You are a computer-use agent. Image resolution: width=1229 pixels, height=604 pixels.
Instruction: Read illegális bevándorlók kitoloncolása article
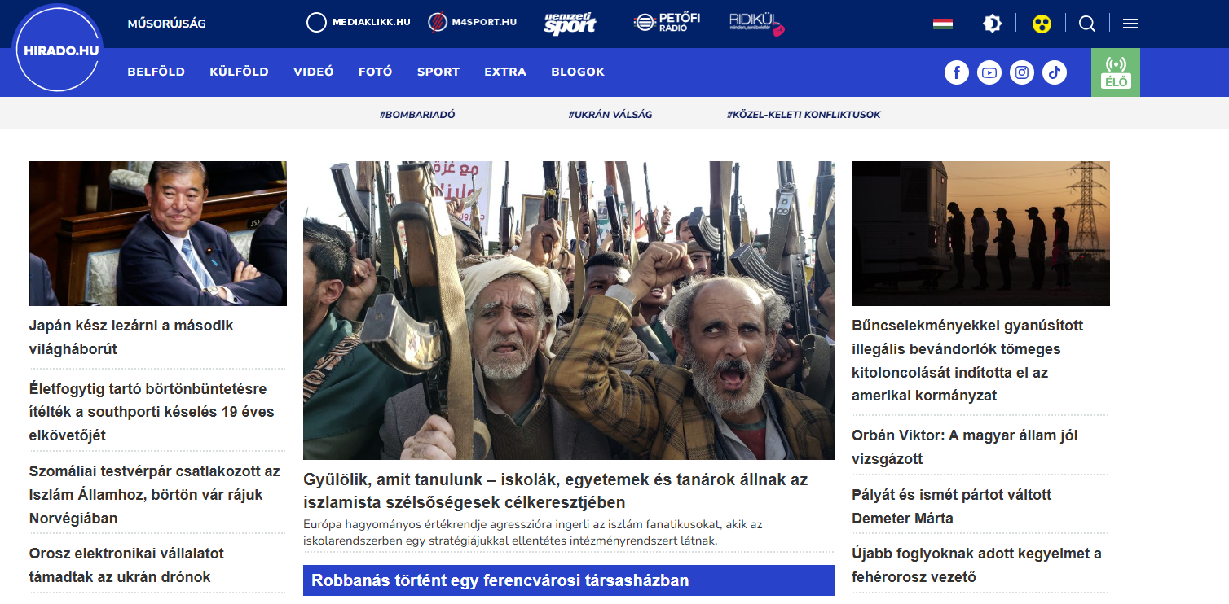[x=967, y=361]
